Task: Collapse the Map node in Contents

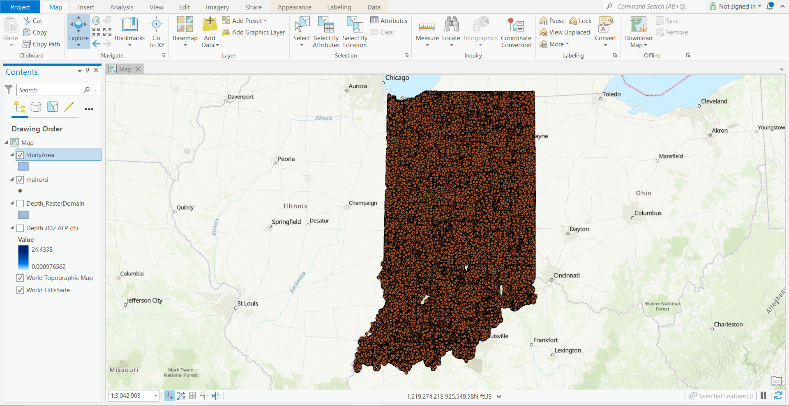Action: click(7, 142)
